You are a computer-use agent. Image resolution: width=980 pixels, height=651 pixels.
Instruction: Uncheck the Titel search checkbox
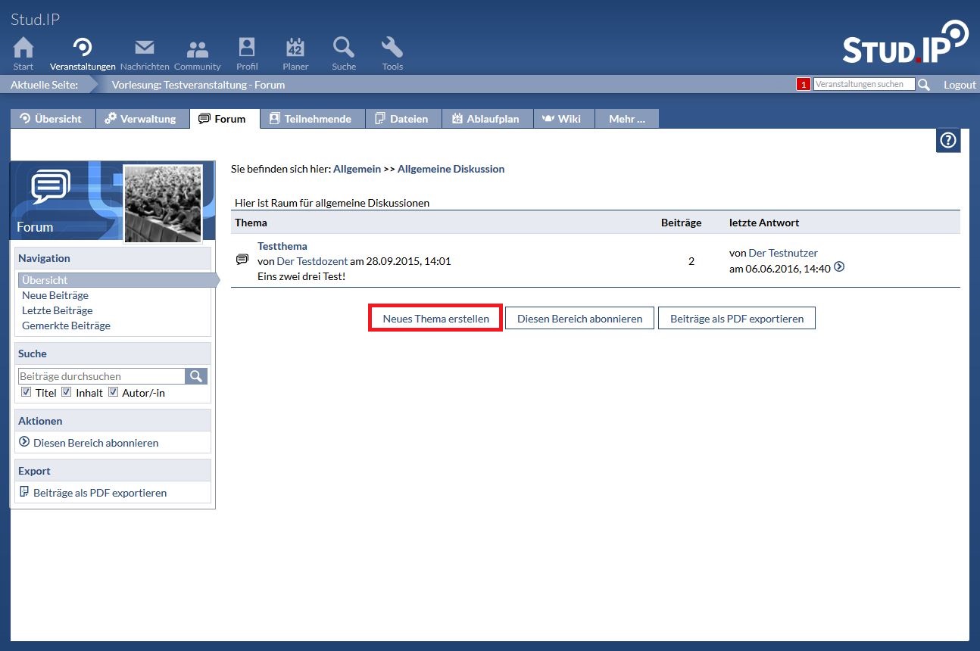27,392
